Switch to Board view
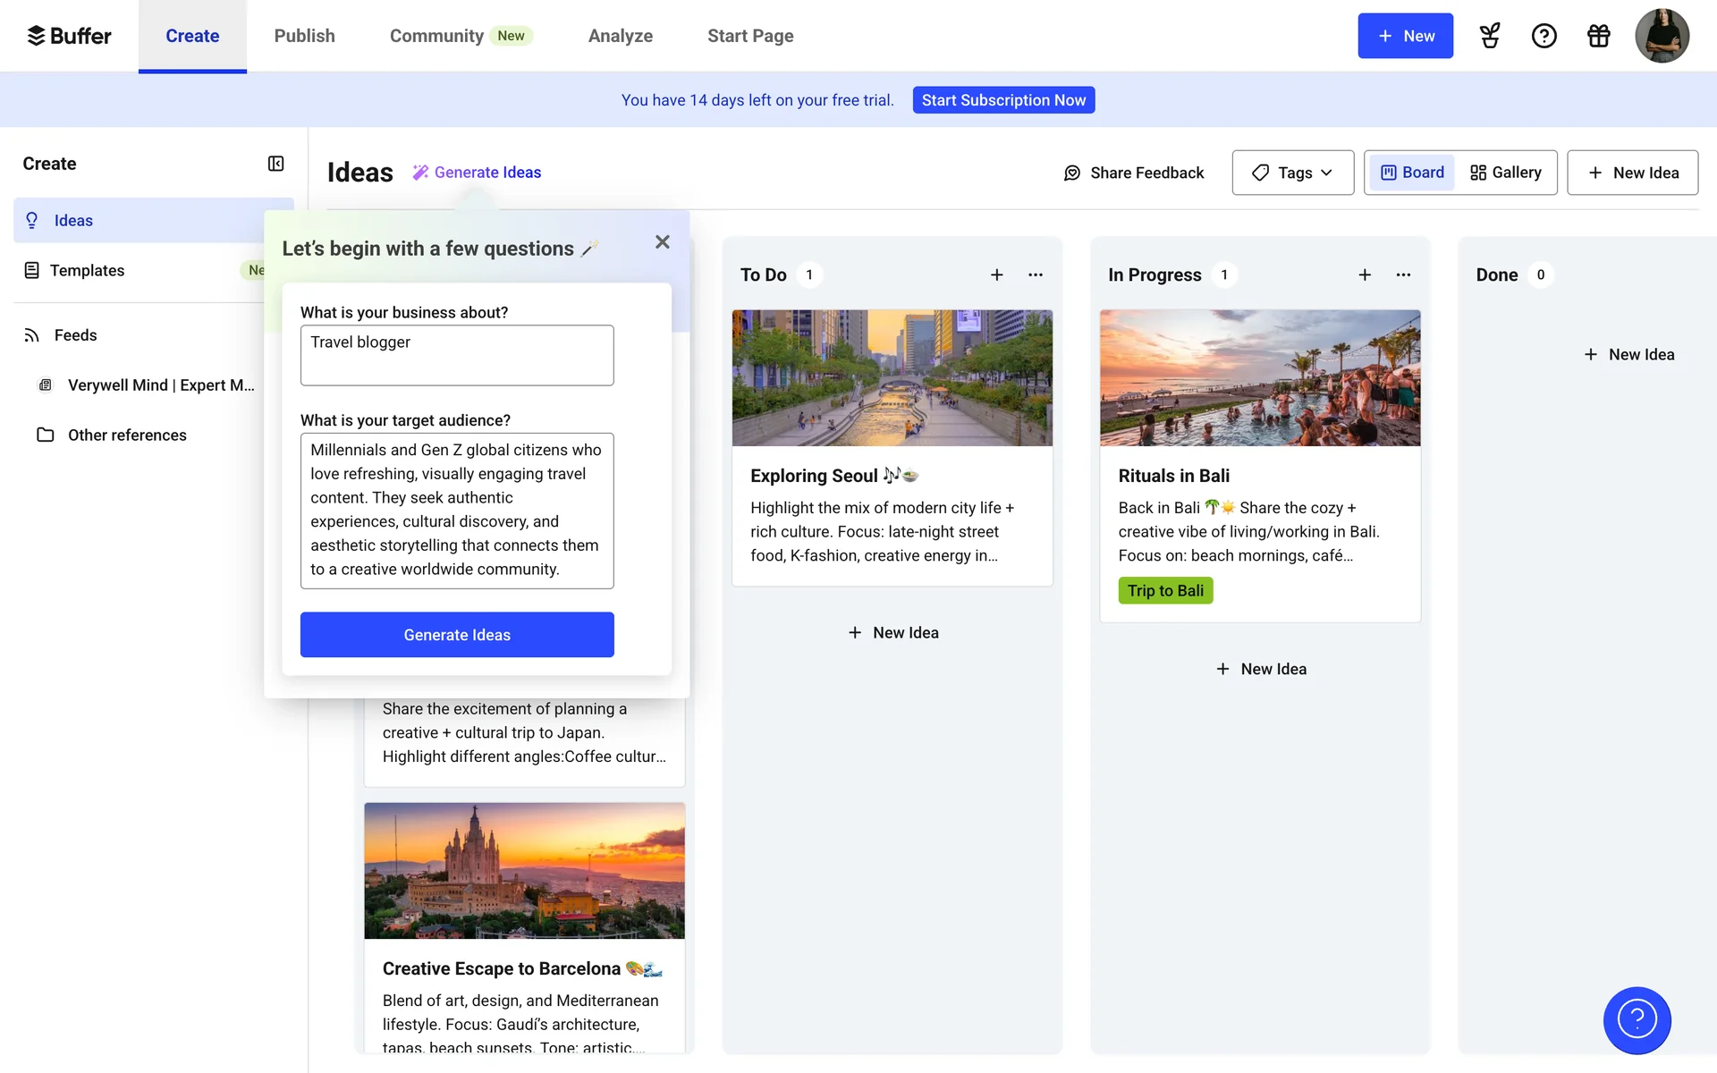Screen dimensions: 1717x1073 (1412, 173)
